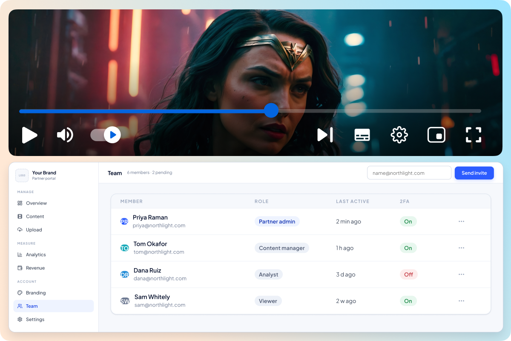The height and width of the screenshot is (341, 511).
Task: Open Analytics in the sidebar
Action: [x=54, y=254]
